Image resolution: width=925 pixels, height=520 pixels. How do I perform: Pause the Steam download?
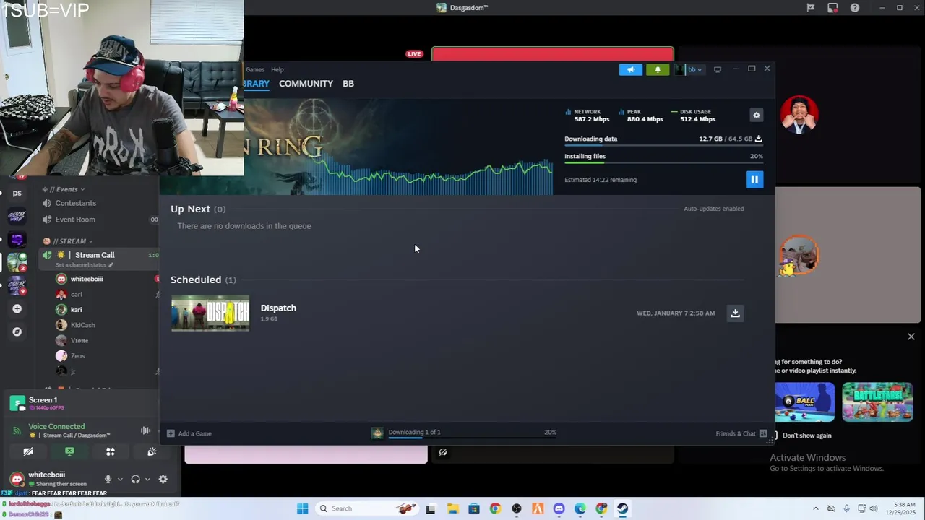point(754,180)
